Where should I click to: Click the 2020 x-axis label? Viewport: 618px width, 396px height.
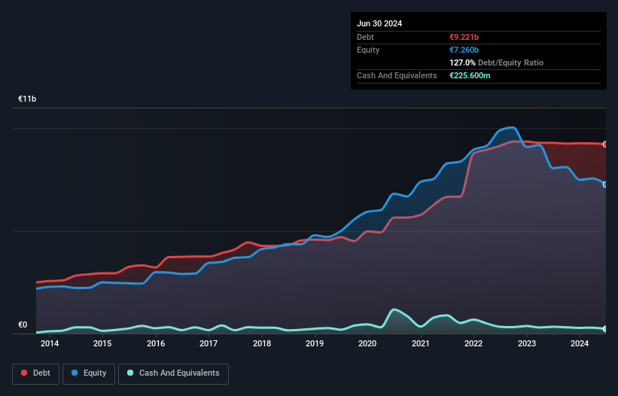point(367,343)
